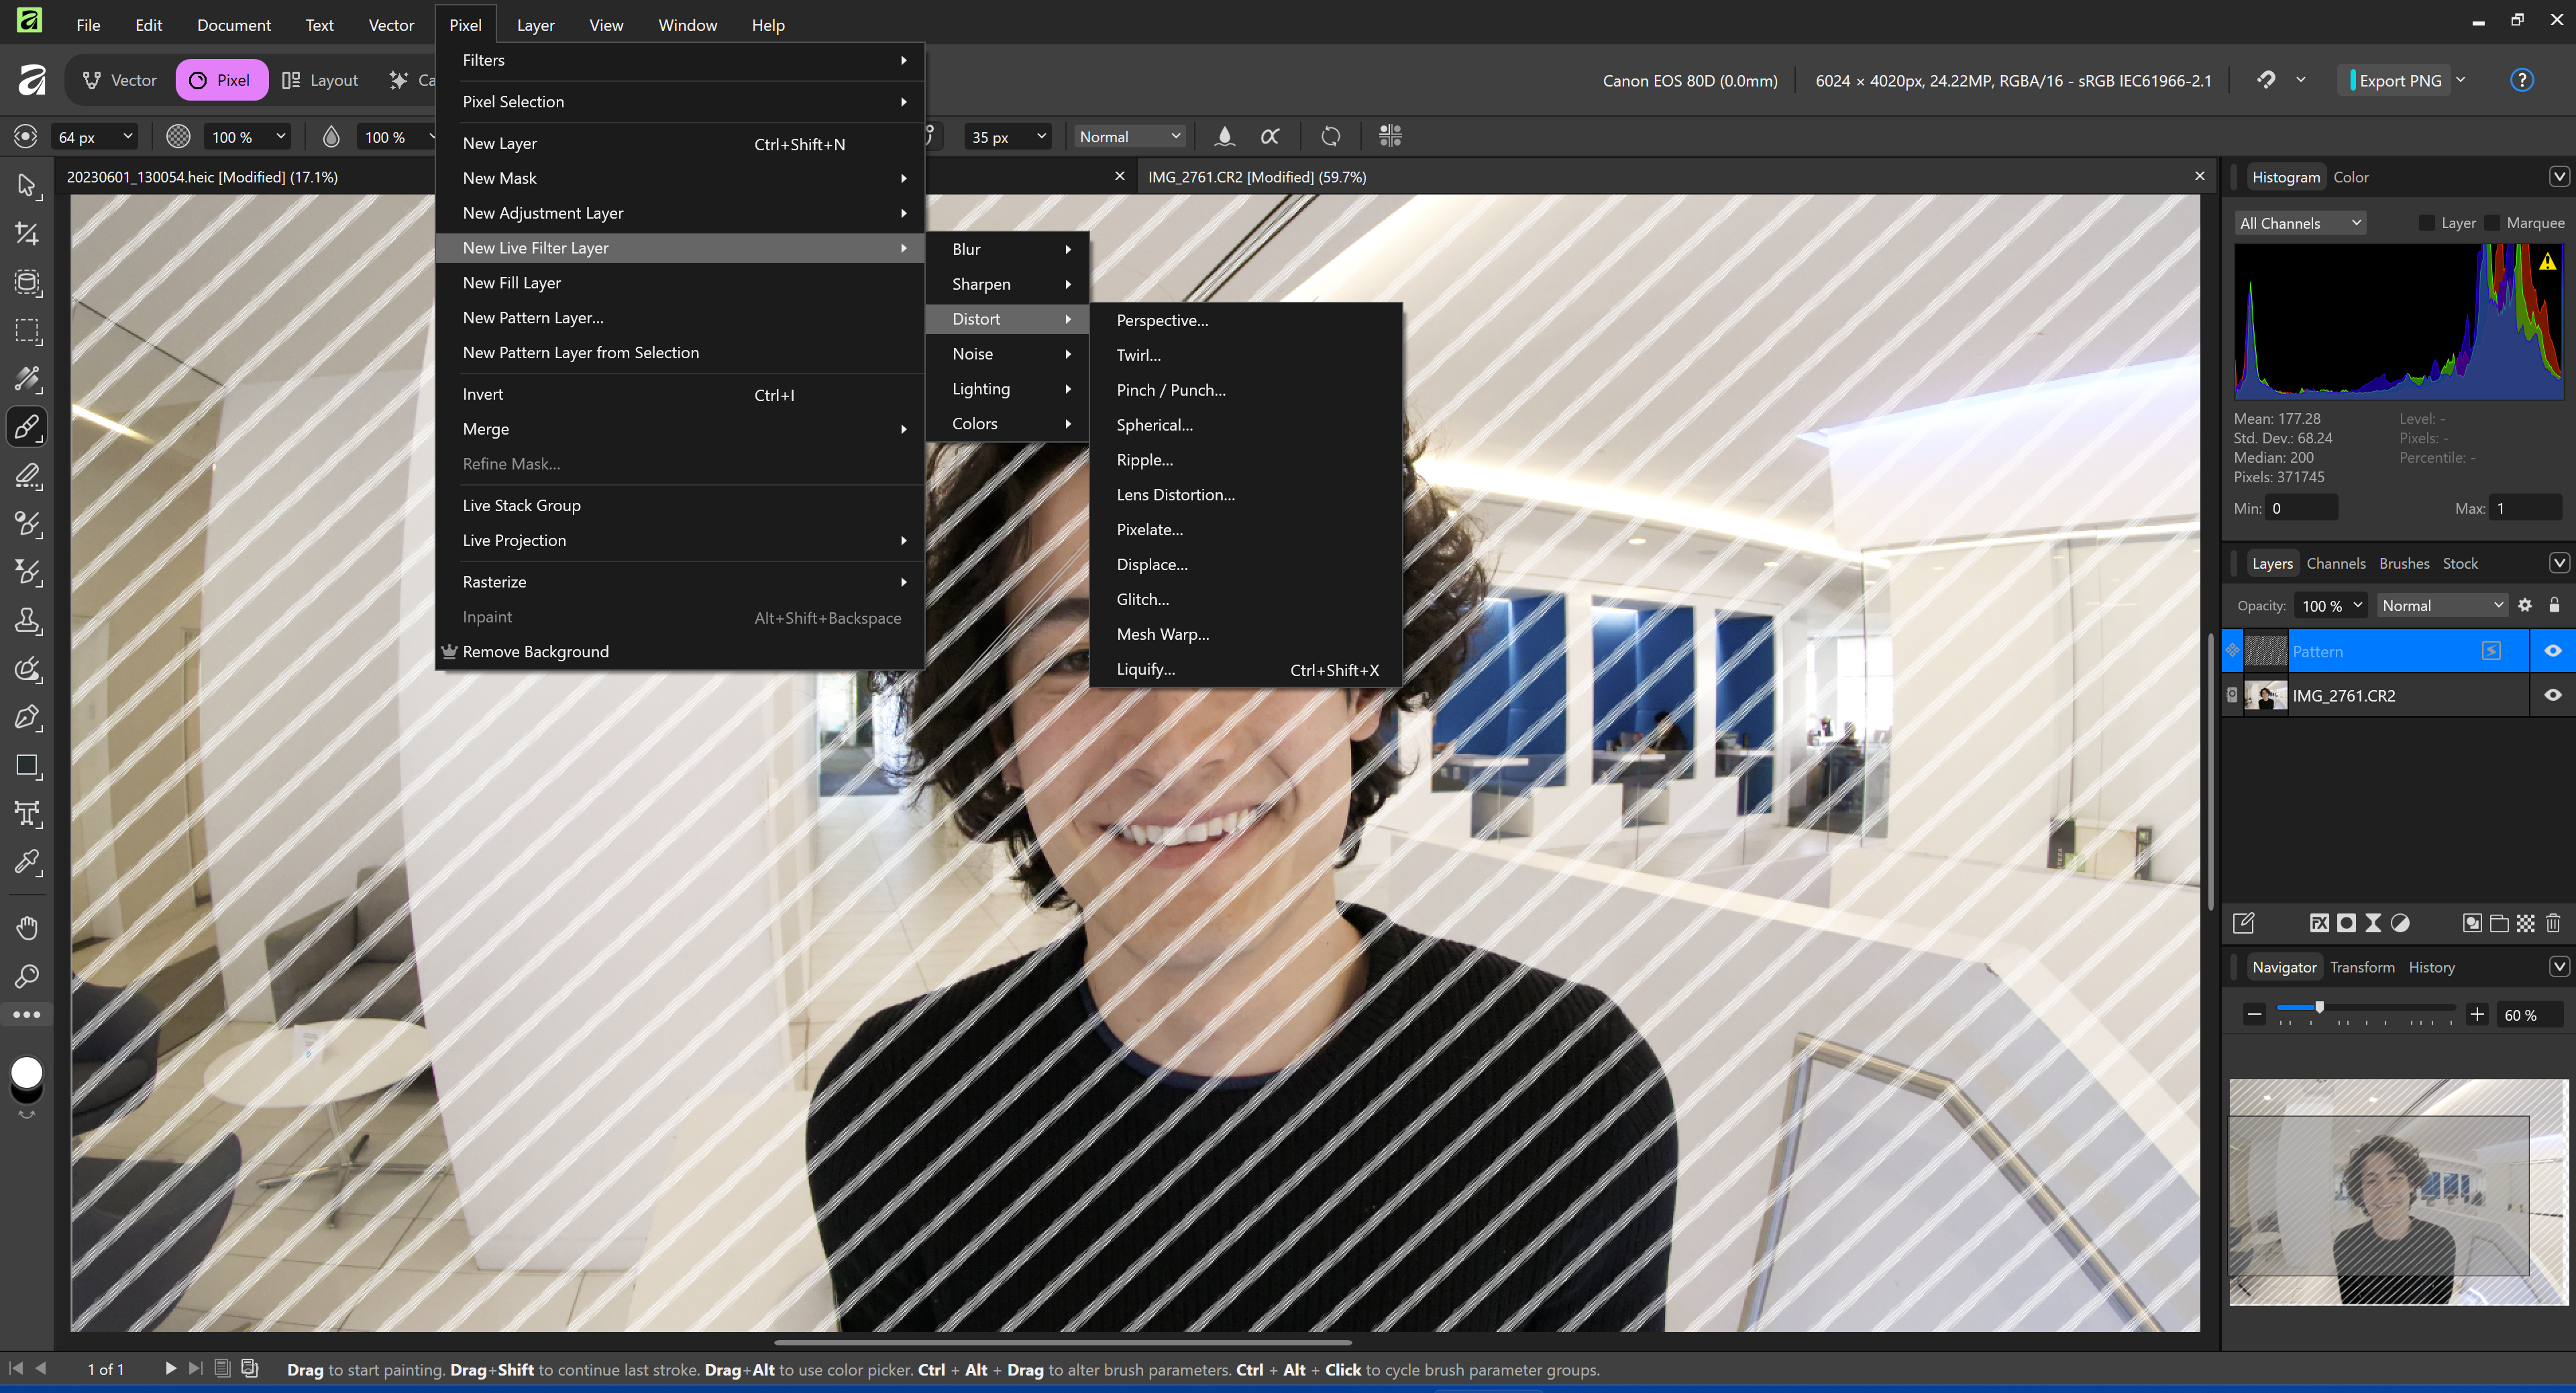The width and height of the screenshot is (2576, 1393).
Task: Select the Crop tool
Action: [27, 234]
